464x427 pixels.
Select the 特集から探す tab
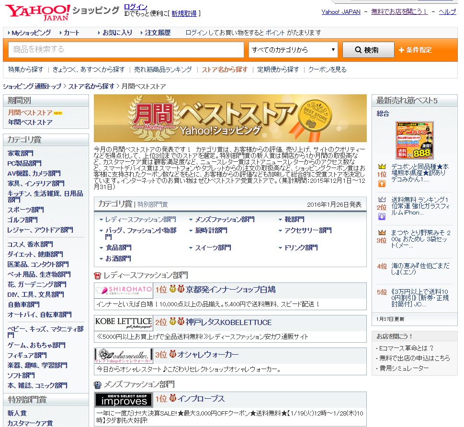[26, 69]
